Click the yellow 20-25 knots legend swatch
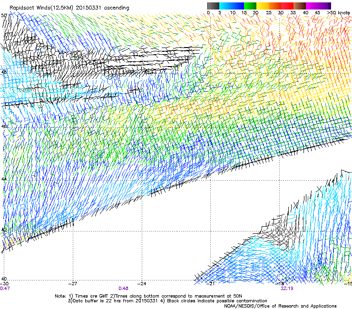This screenshot has width=352, height=309. 263,6
